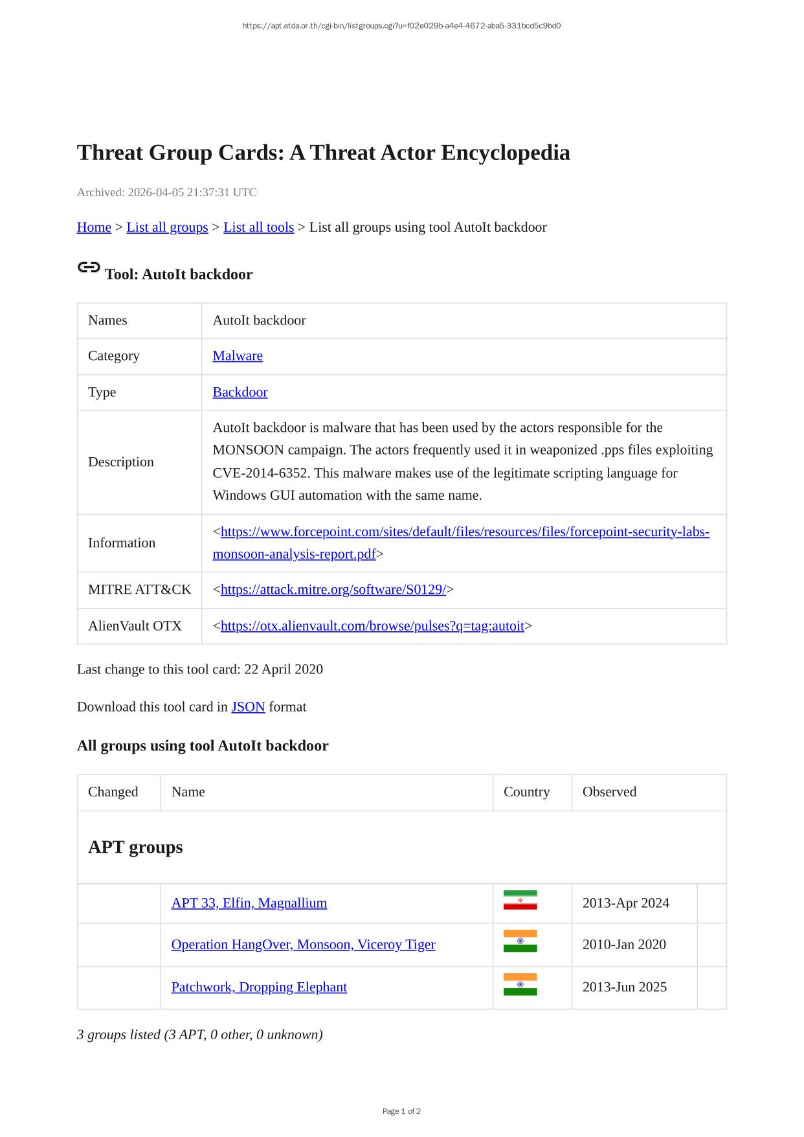Open the List all tools breadcrumb

click(258, 227)
